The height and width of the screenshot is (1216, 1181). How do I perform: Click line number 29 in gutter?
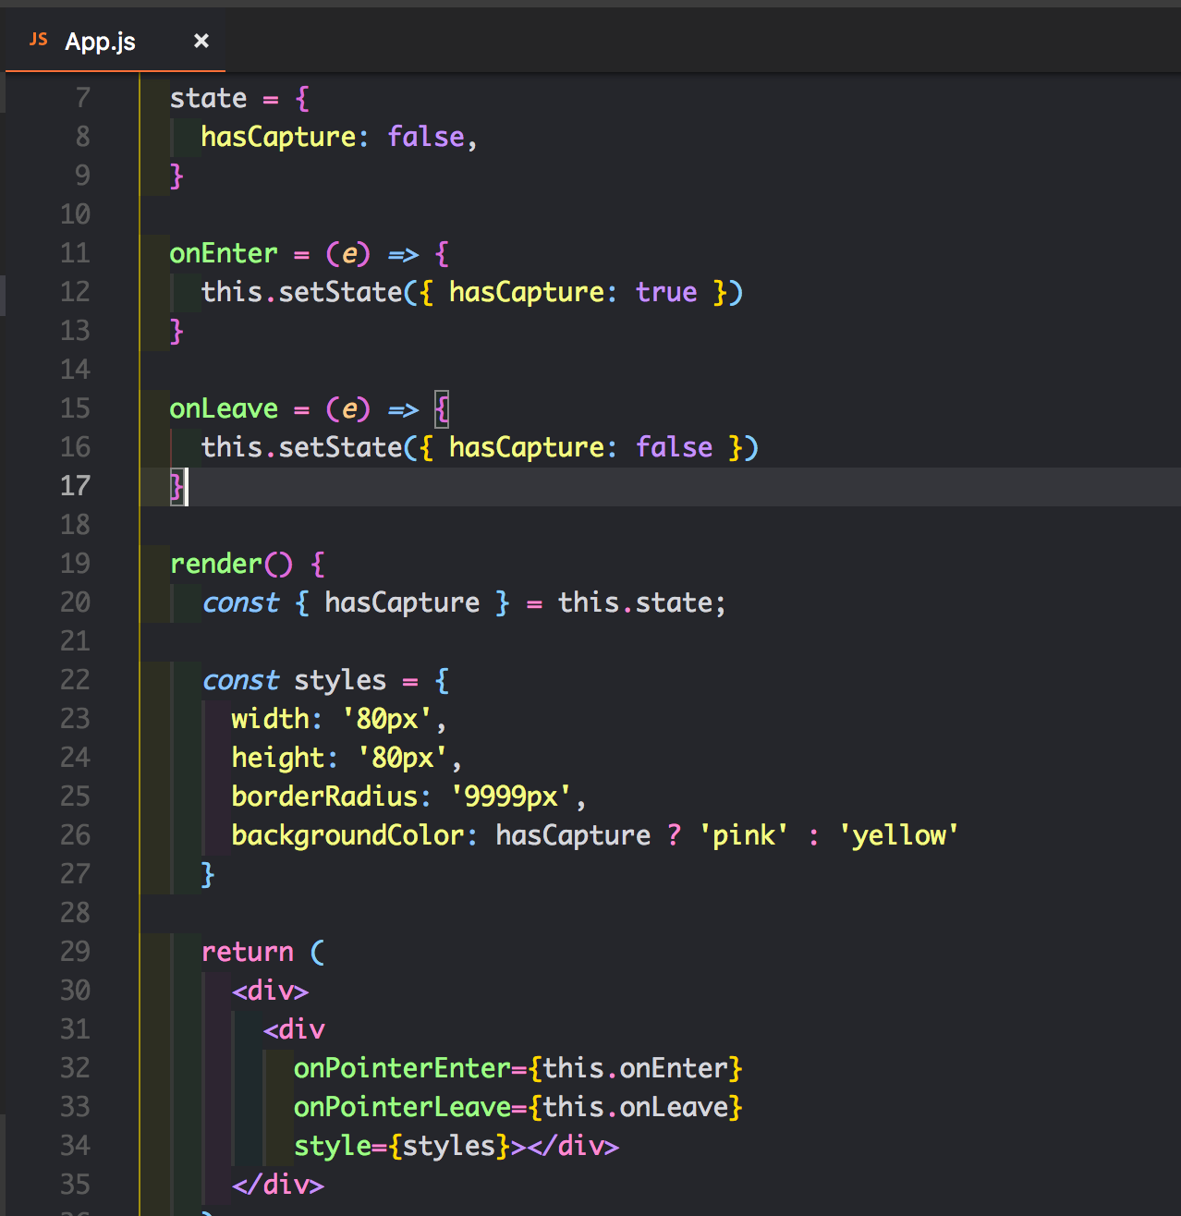76,952
